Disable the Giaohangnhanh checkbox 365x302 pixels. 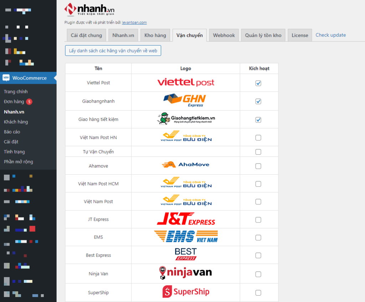click(x=258, y=101)
